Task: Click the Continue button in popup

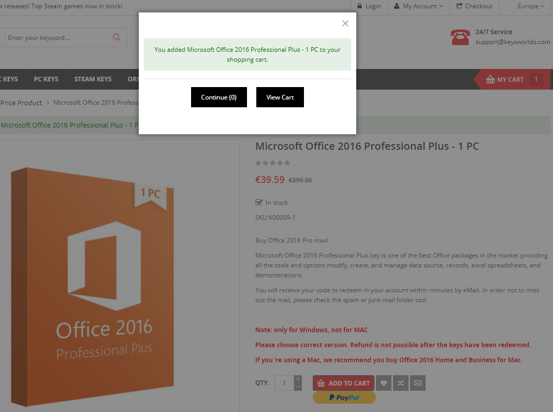Action: pos(219,97)
